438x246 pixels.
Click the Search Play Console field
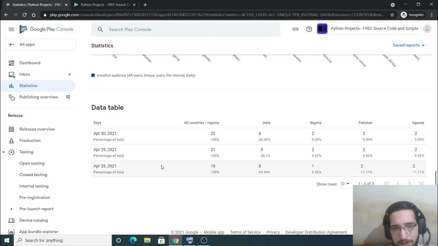[192, 29]
